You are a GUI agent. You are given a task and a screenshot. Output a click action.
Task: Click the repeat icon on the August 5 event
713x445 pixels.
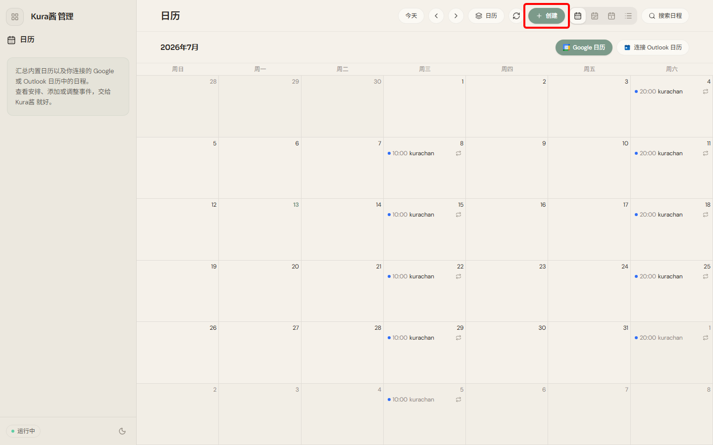pos(458,400)
